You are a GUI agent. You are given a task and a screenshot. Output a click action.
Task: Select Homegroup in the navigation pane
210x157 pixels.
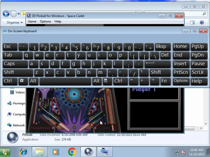[16, 103]
